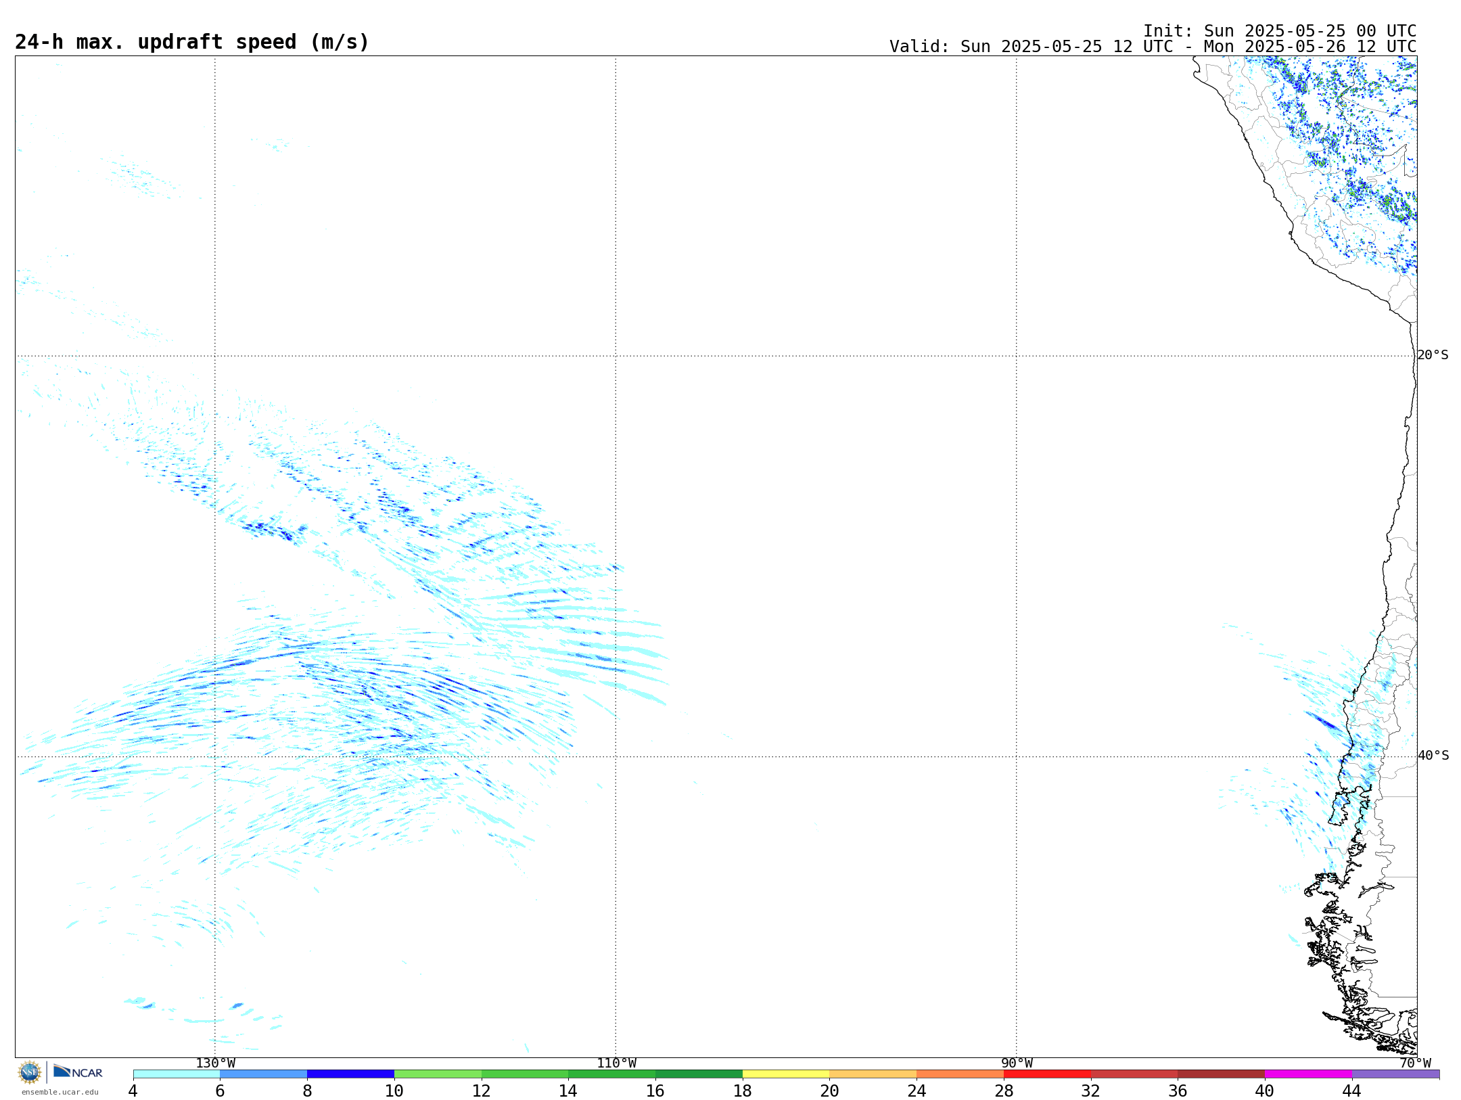Click the colorbar tick value '28'
This screenshot has height=1100, width=1461.
point(1004,1091)
